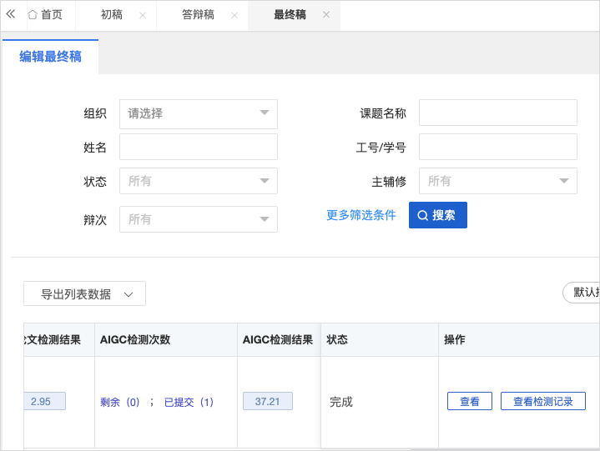The image size is (600, 451).
Task: Click the 更多筛选条件 link
Action: point(361,215)
